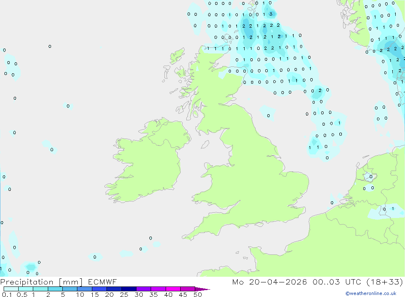
Task: Click the legend label '20'
Action: tap(109, 295)
